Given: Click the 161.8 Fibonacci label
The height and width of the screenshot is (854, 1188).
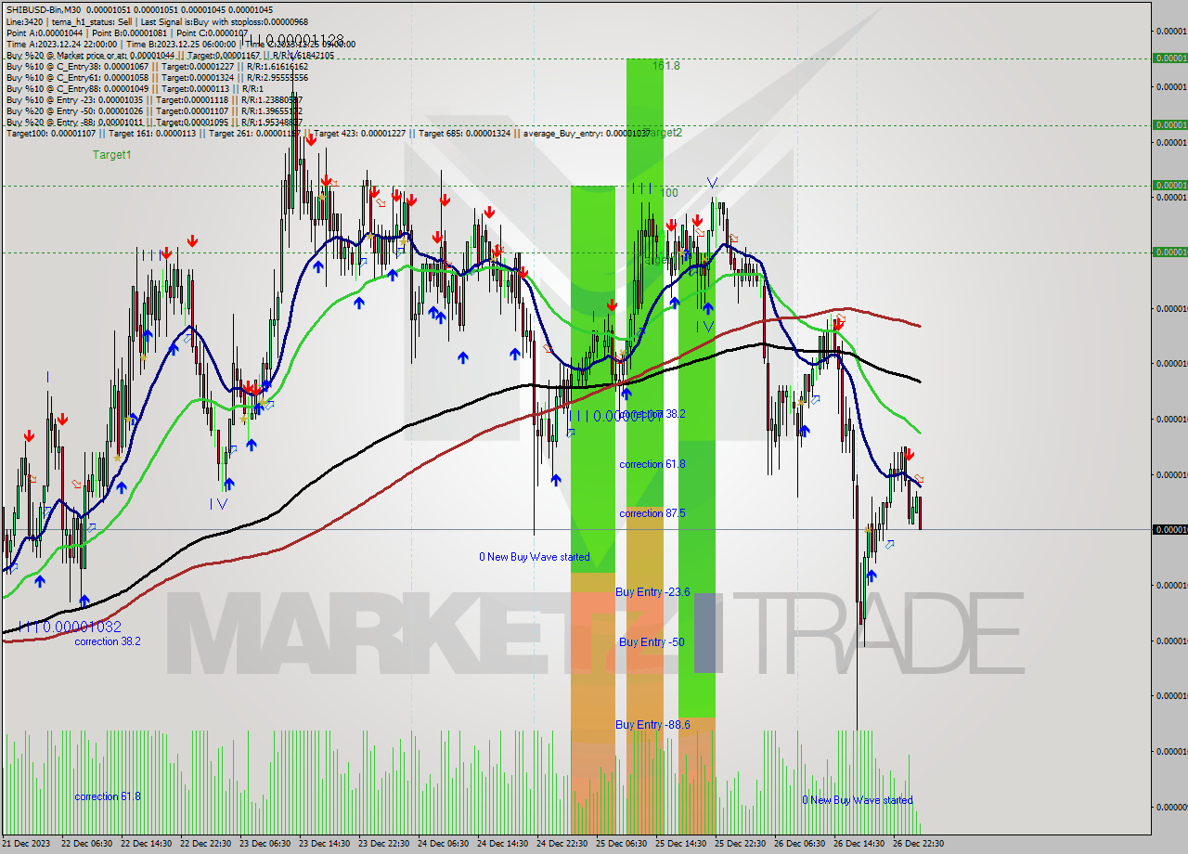Looking at the screenshot, I should (666, 66).
